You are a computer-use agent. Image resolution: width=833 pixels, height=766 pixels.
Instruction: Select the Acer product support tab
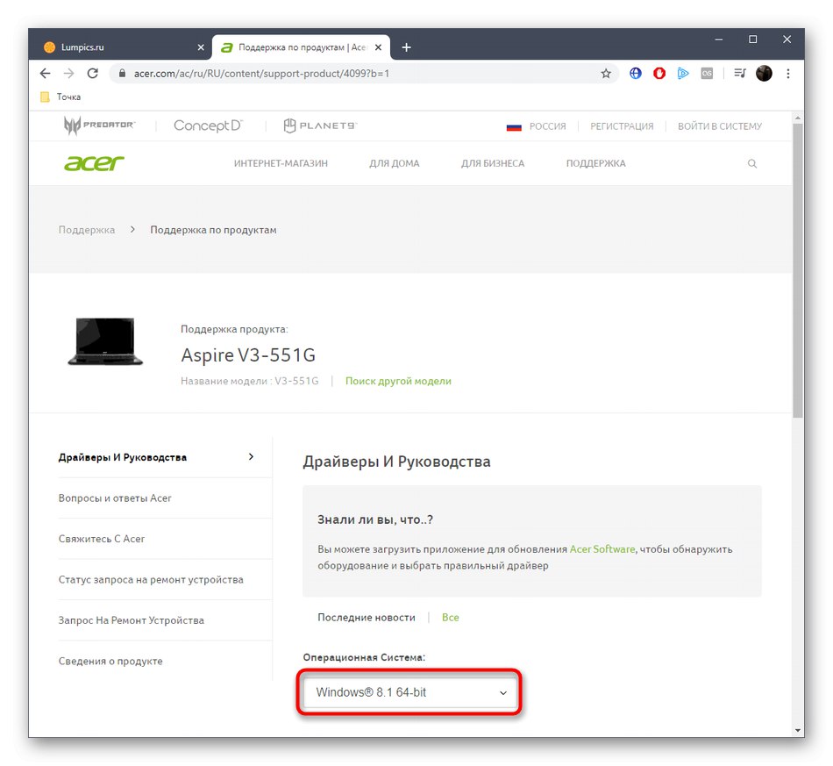pos(302,47)
